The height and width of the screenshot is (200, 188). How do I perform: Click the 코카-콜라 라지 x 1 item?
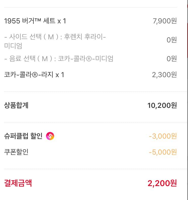pos(34,75)
